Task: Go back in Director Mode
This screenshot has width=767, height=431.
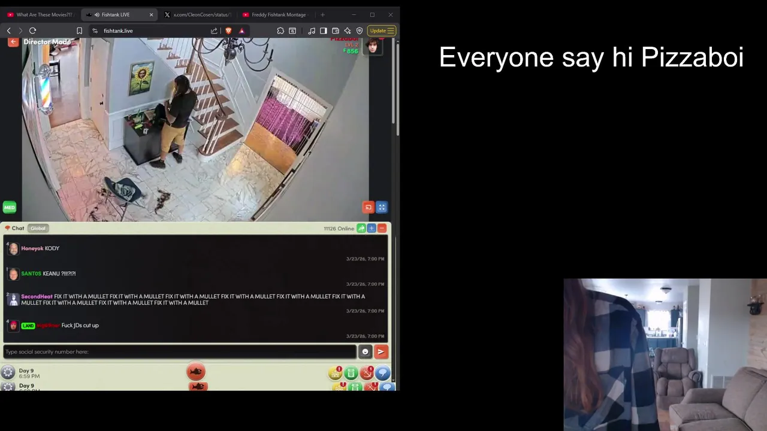Action: [x=13, y=42]
